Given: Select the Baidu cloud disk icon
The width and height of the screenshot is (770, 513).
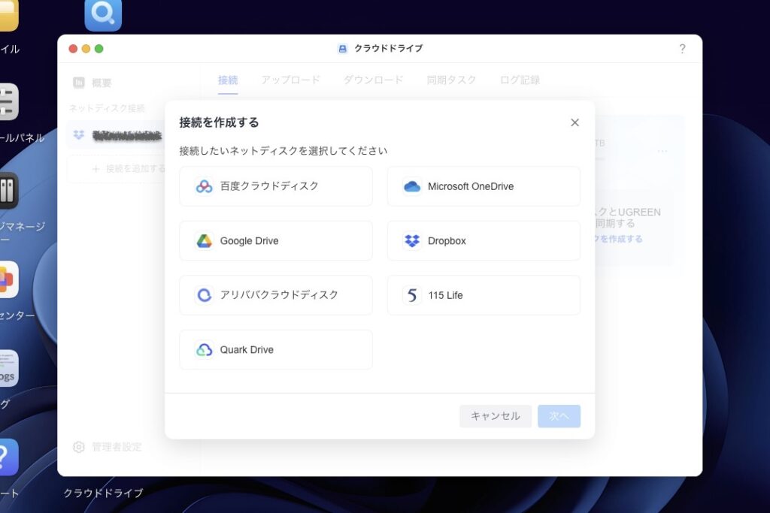Looking at the screenshot, I should coord(204,186).
